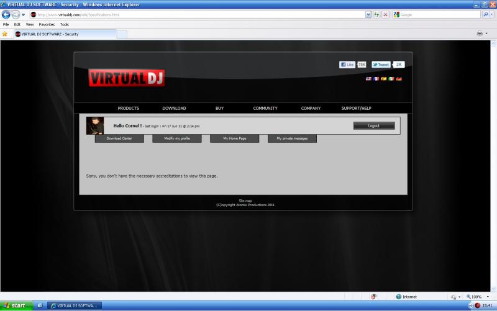
Task: Click the Logout button
Action: (x=374, y=126)
